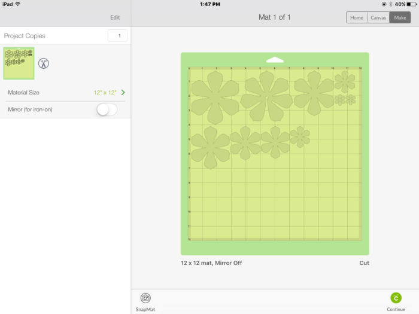
Task: Switch to the Canvas tab
Action: [x=378, y=17]
